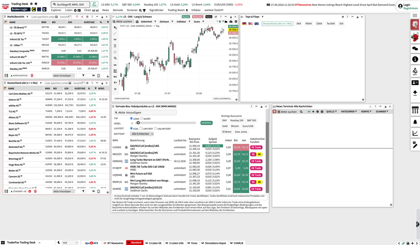Click the upload arrow sidebar icon
This screenshot has width=420, height=245.
click(415, 93)
